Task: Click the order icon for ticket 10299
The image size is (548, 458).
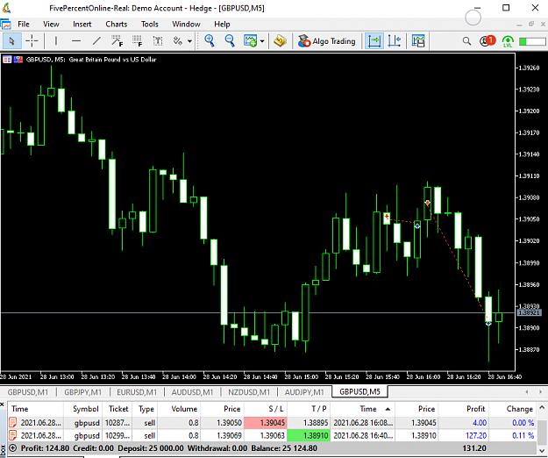Action: 12,435
